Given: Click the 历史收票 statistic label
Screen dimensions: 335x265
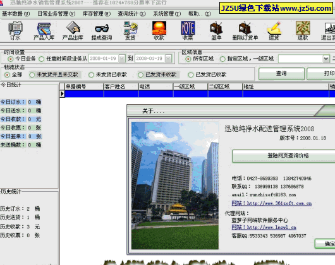Looking at the screenshot, I should (x=12, y=235).
